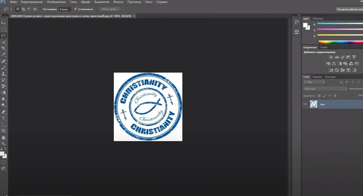Add a Brightness/Contrast adjustment
Image resolution: width=363 pixels, height=196 pixels.
click(331, 57)
